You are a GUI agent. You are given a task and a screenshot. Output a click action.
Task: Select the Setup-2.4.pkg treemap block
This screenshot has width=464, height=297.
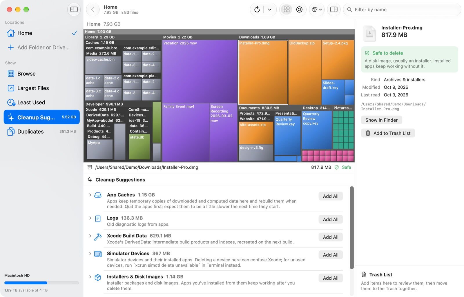point(338,60)
